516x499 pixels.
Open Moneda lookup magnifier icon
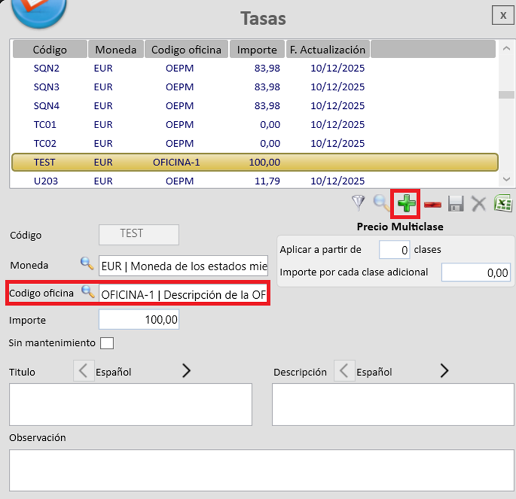(87, 264)
